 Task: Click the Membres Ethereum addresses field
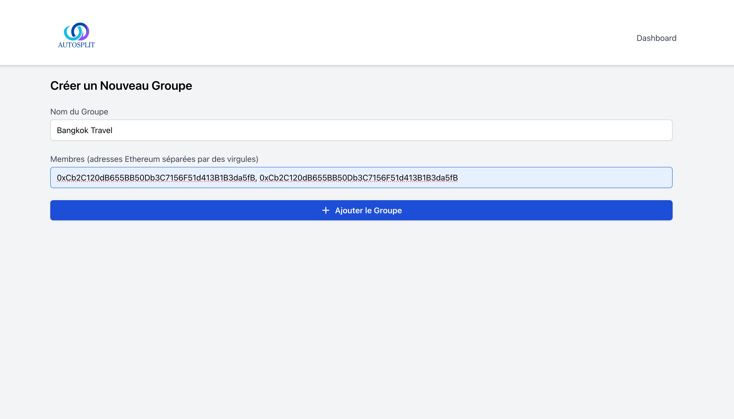[x=361, y=177]
